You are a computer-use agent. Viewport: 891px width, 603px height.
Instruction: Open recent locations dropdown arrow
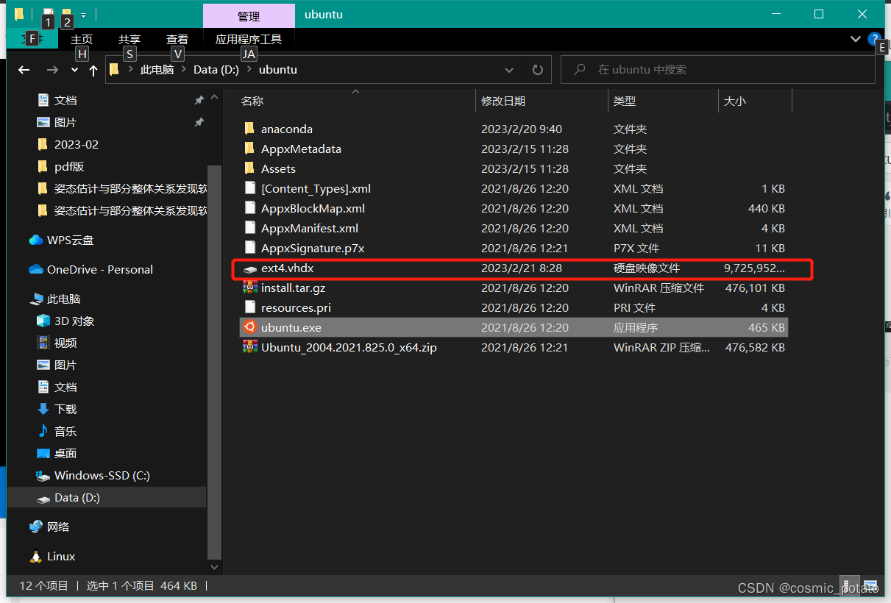click(74, 70)
